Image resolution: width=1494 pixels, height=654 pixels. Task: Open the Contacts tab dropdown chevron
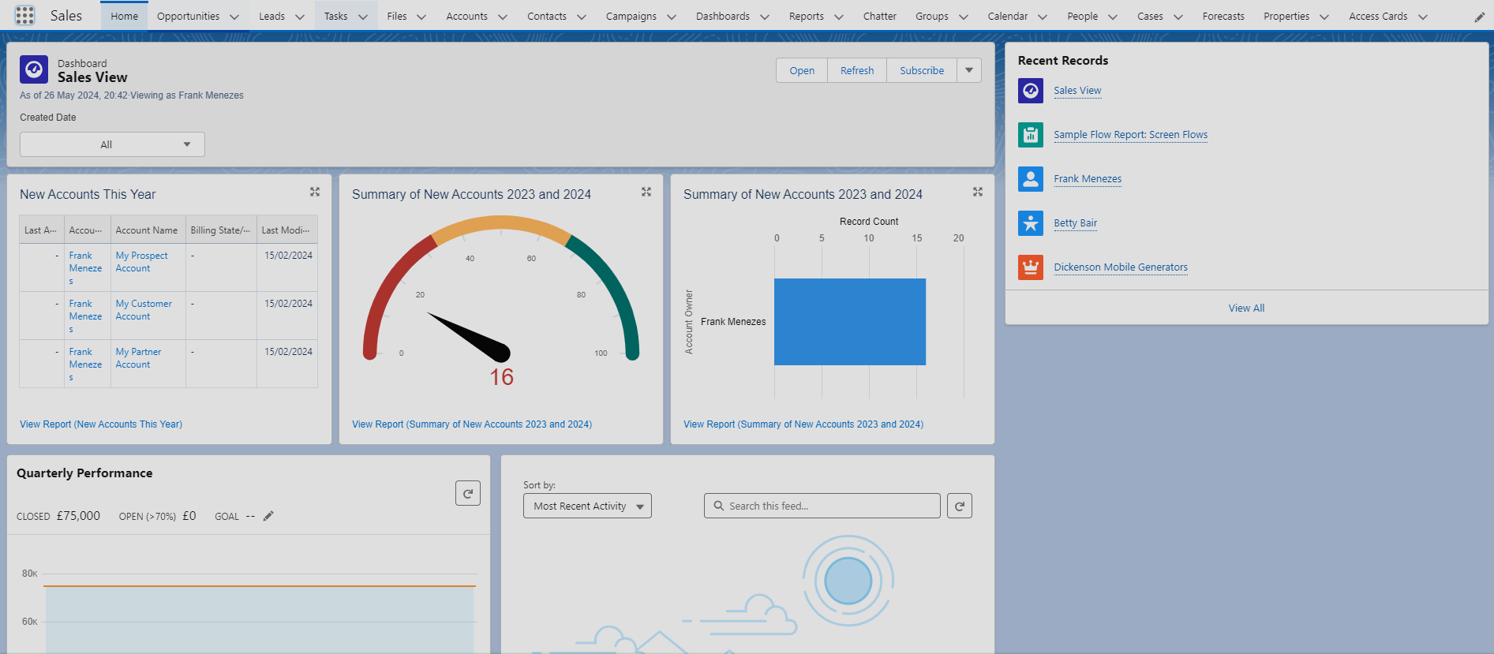point(582,17)
